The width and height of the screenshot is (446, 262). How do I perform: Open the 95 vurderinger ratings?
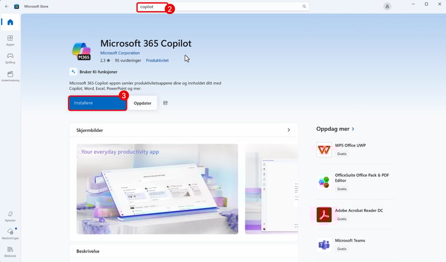[x=128, y=60]
